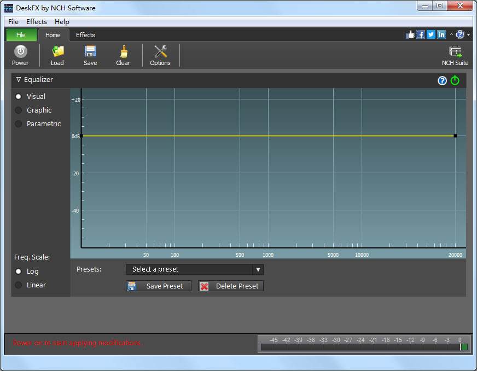Share on Twitter icon
Screen dimensions: 477x371
(431, 34)
